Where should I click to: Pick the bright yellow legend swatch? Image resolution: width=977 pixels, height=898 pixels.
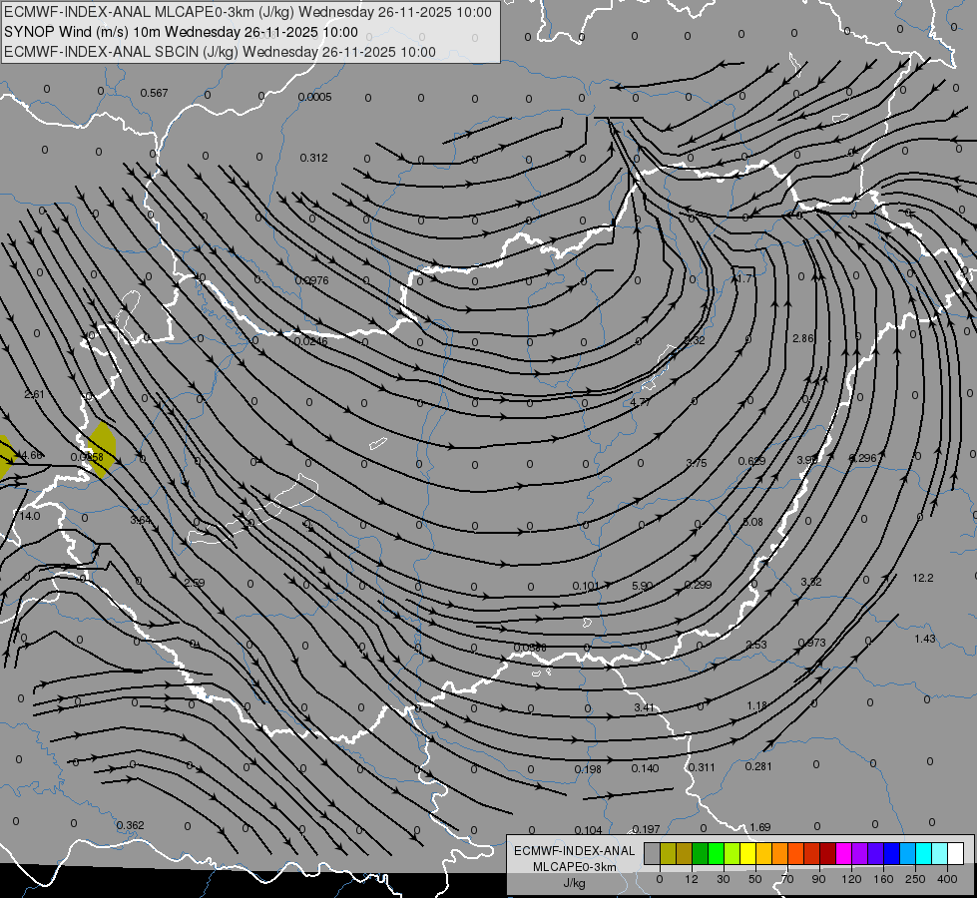[x=747, y=853]
